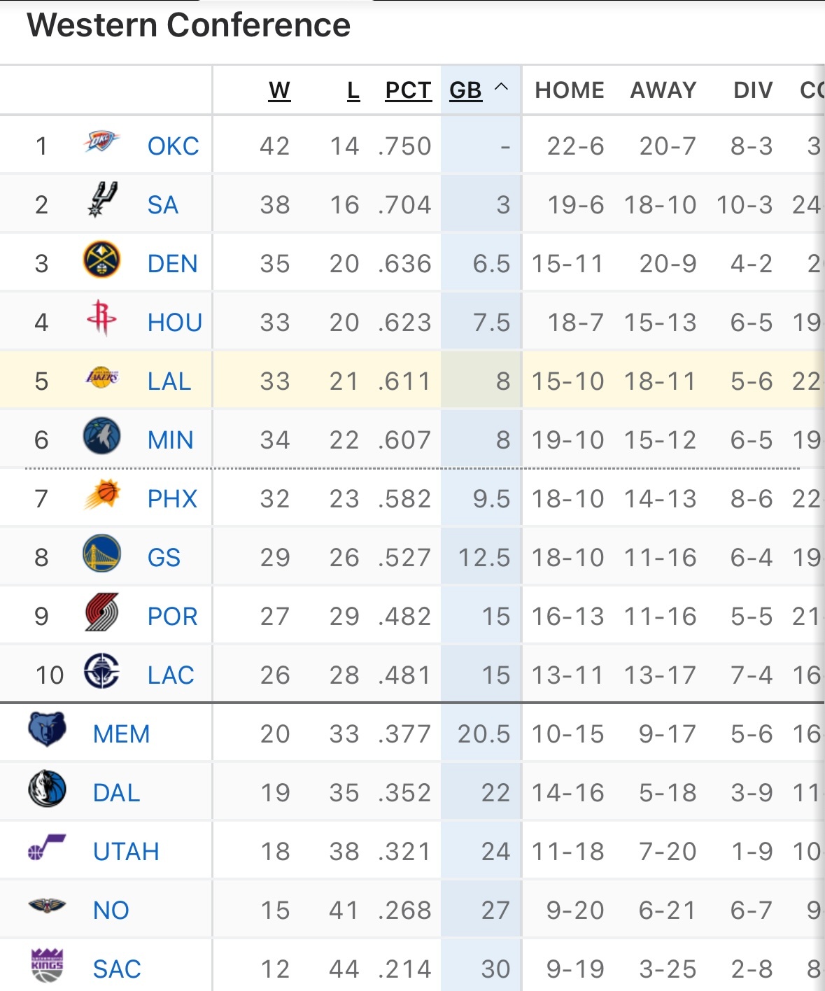Click the Golden State Warriors logo
The width and height of the screenshot is (825, 991).
coord(101,554)
